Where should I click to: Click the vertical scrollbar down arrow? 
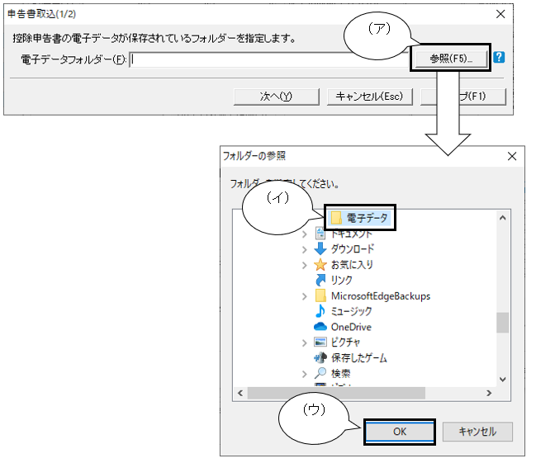click(x=502, y=380)
